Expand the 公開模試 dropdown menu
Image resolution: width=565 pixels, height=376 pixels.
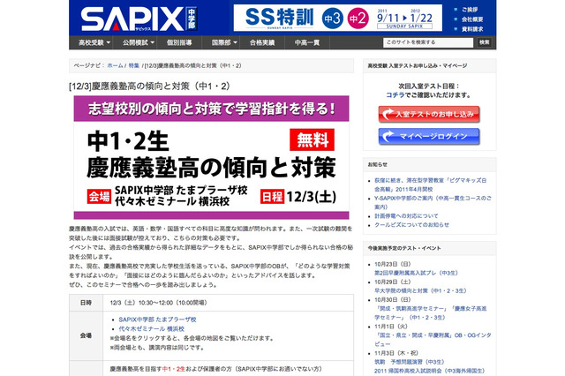139,42
